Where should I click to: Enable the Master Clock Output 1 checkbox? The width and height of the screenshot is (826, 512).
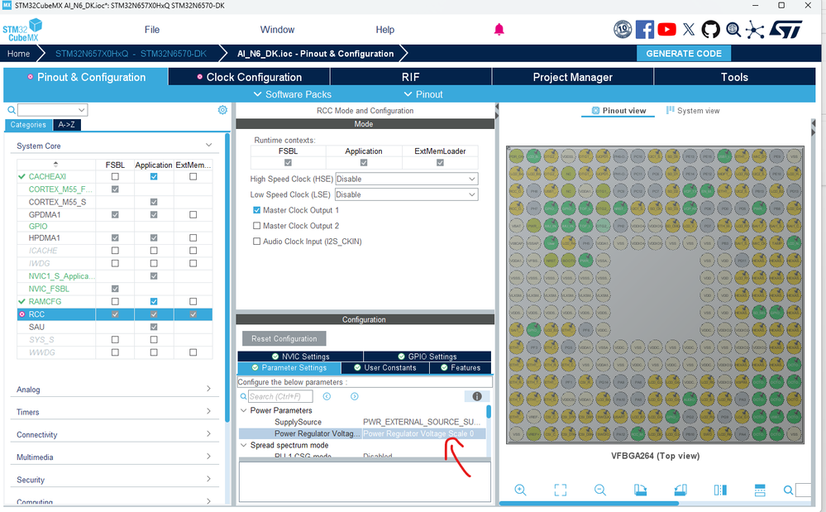coord(256,210)
